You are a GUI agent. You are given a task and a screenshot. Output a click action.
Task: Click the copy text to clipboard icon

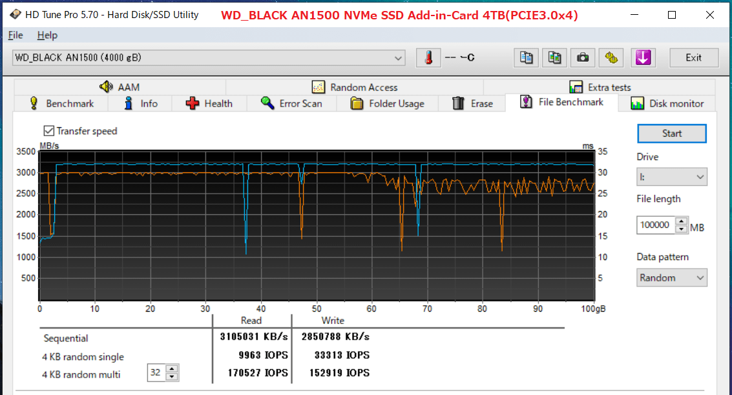point(526,58)
